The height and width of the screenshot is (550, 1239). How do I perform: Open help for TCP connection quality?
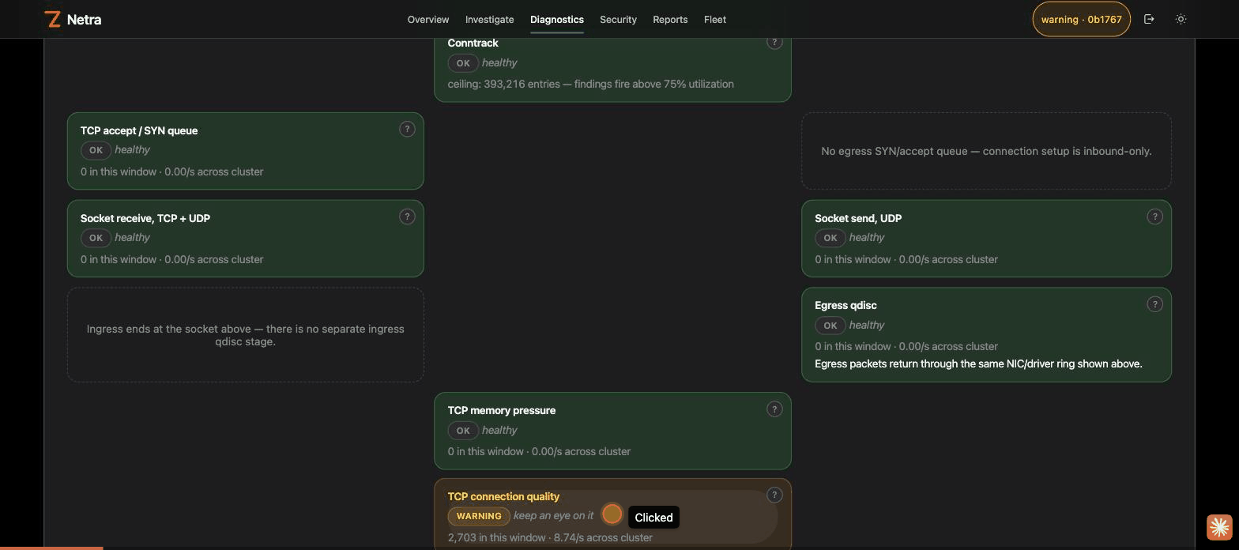tap(774, 495)
